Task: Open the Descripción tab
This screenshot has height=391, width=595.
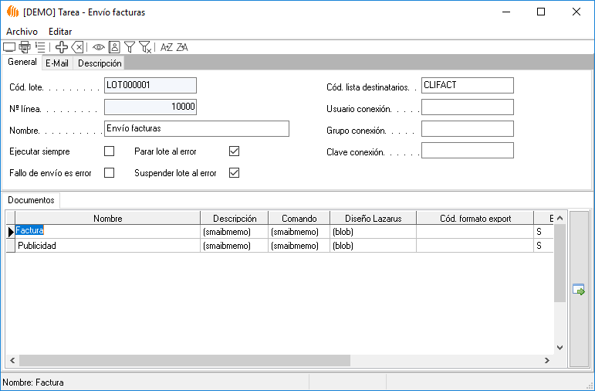Action: point(100,63)
